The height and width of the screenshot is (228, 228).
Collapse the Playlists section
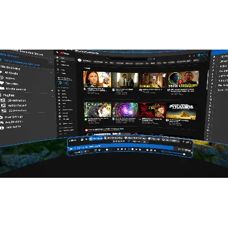(52, 97)
